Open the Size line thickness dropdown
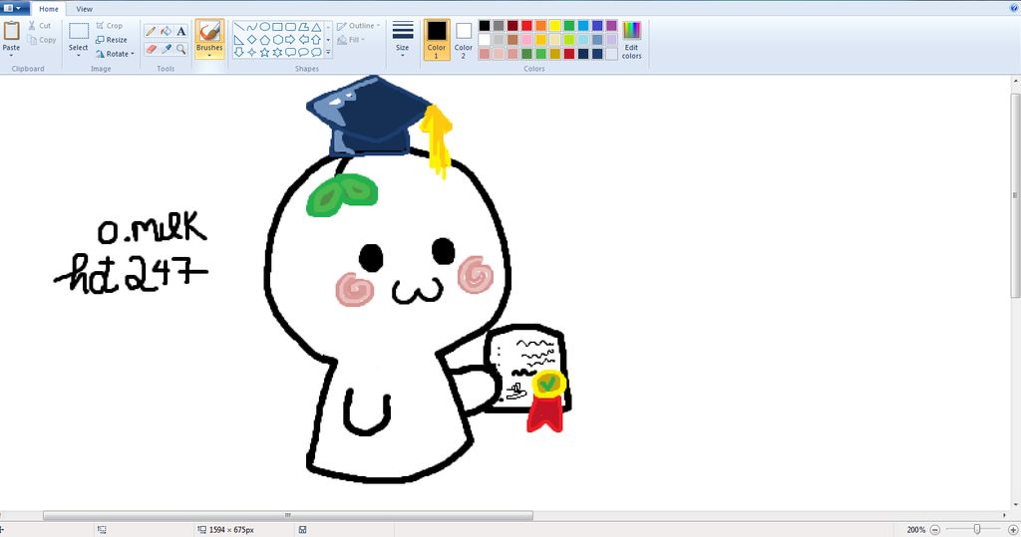Viewport: 1021px width, 537px height. [x=403, y=39]
